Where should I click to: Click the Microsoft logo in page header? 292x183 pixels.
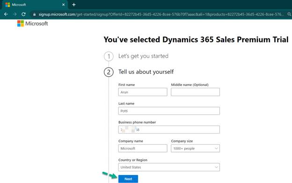pos(32,23)
